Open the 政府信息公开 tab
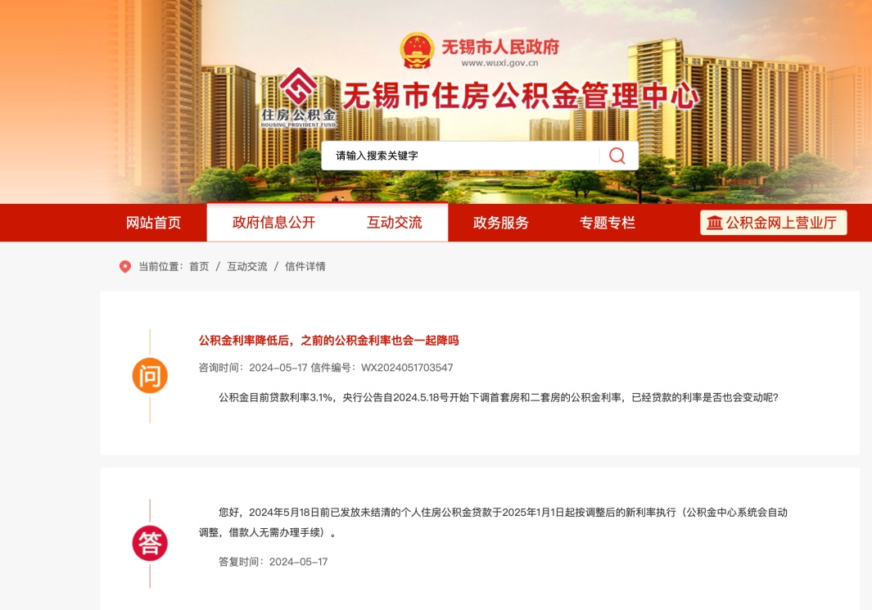 coord(273,223)
